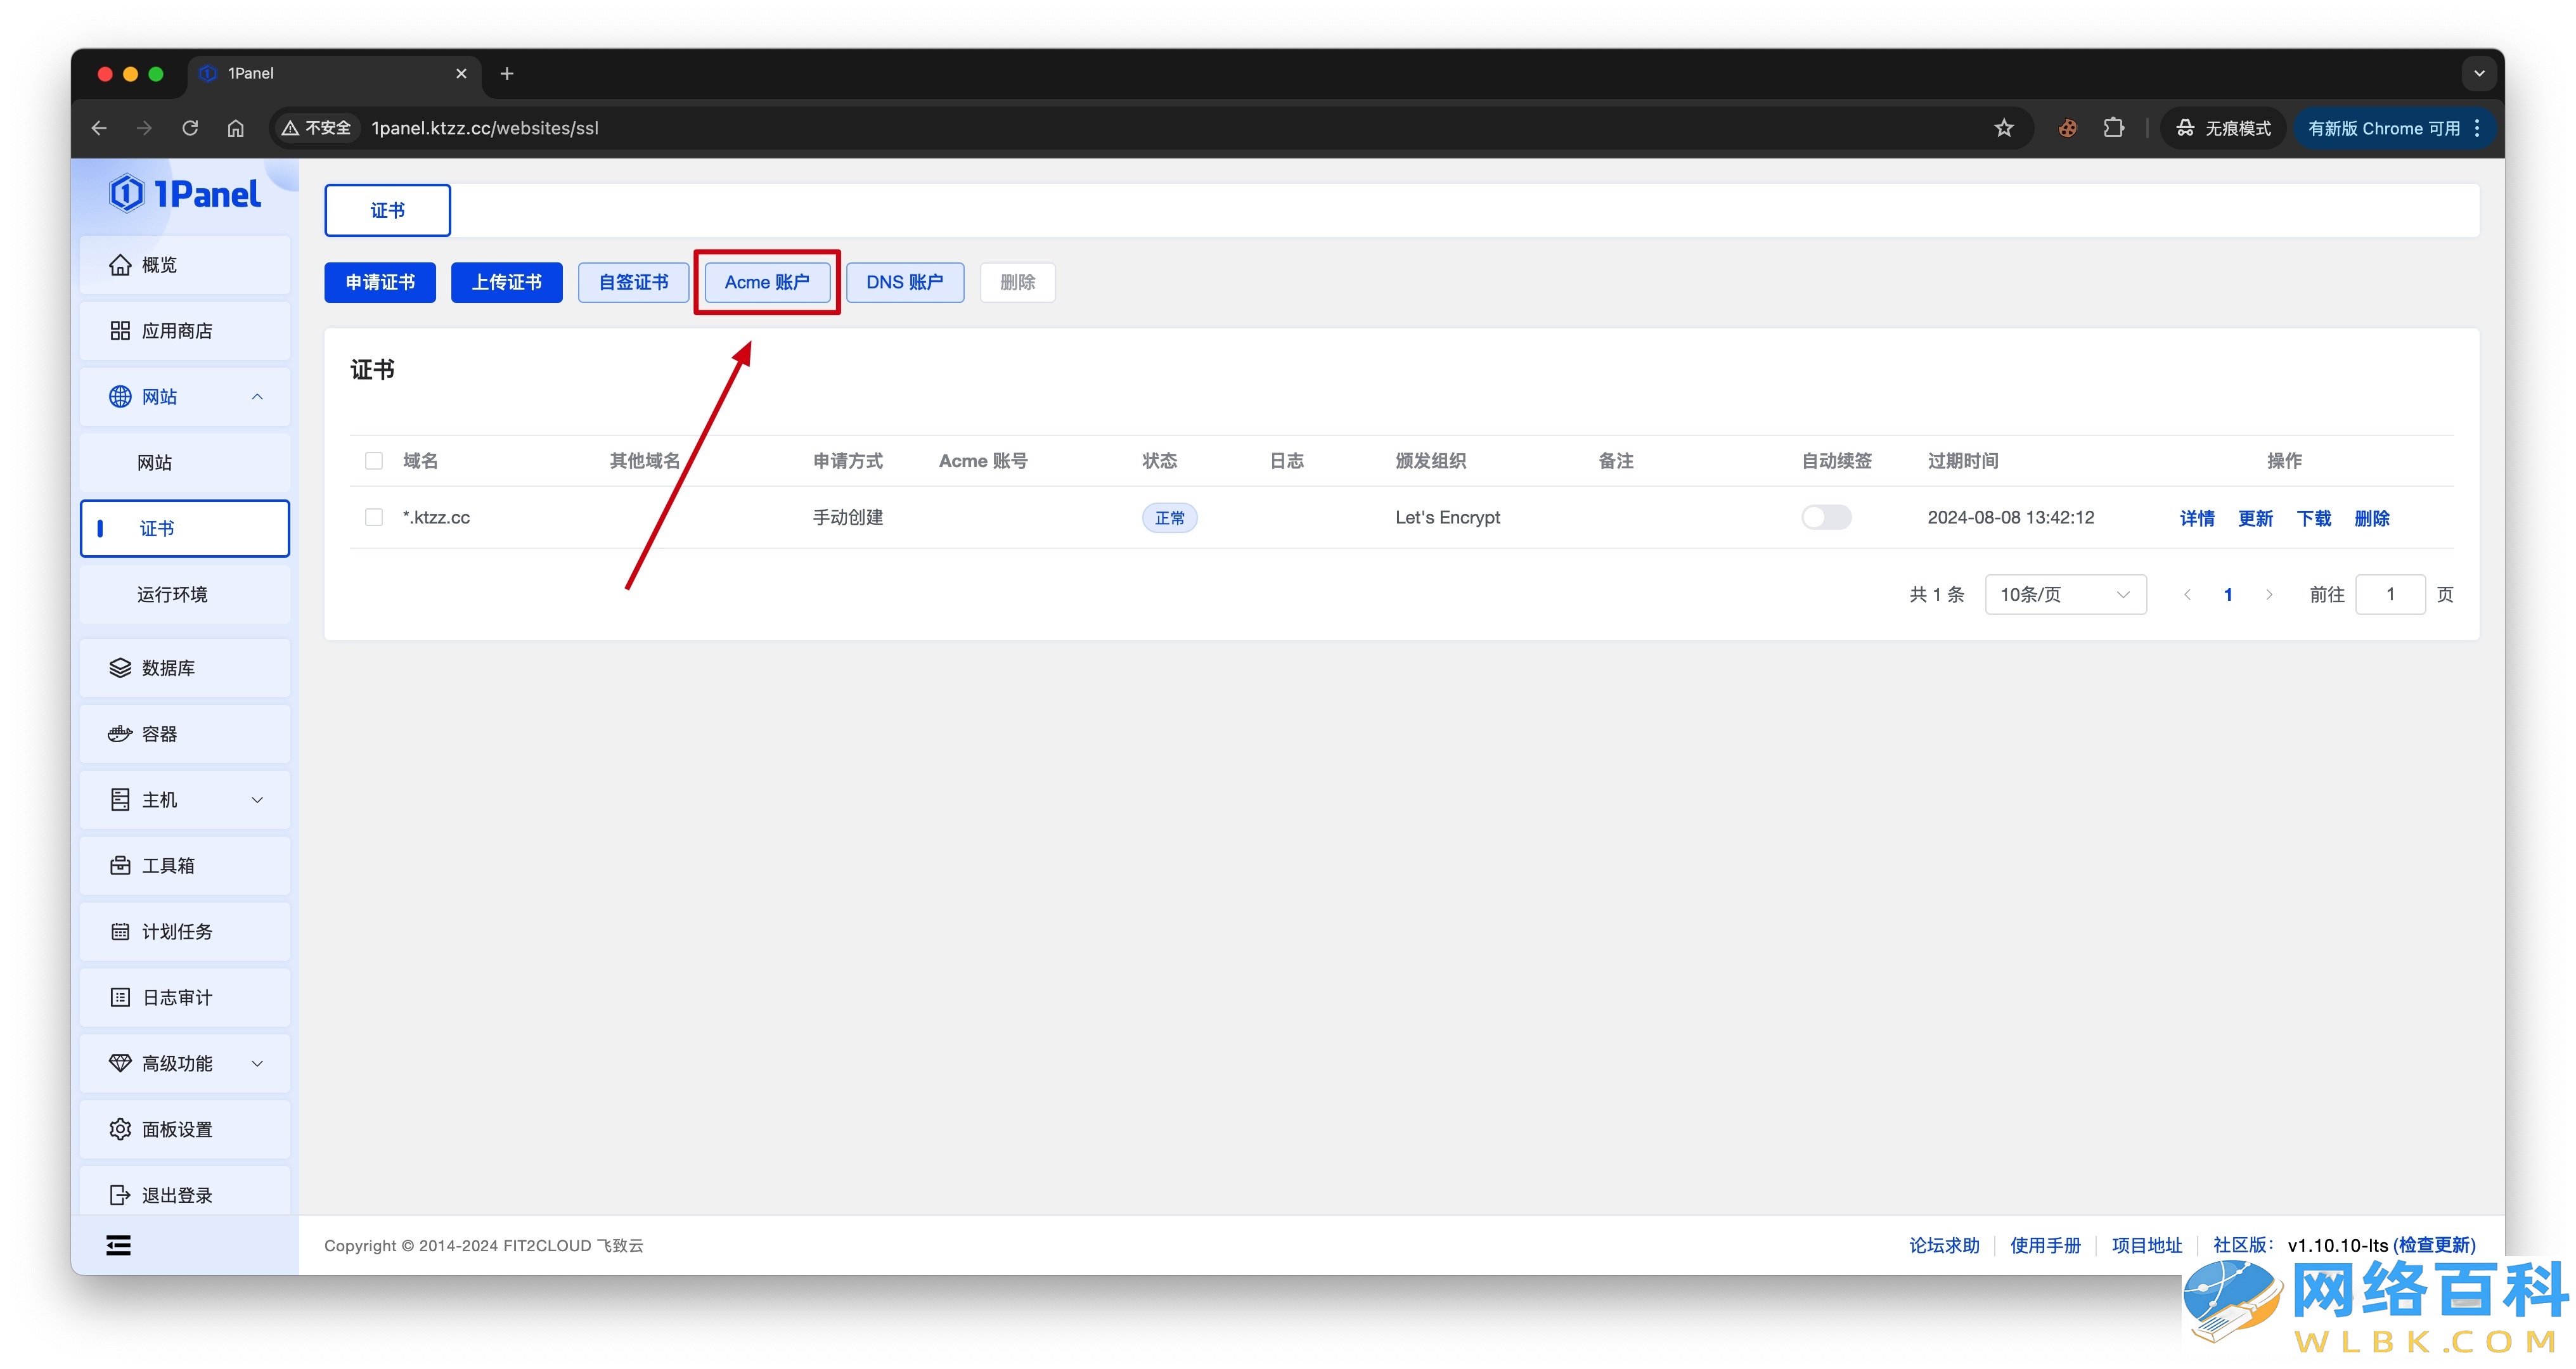
Task: Click the cookie extension icon
Action: (2068, 128)
